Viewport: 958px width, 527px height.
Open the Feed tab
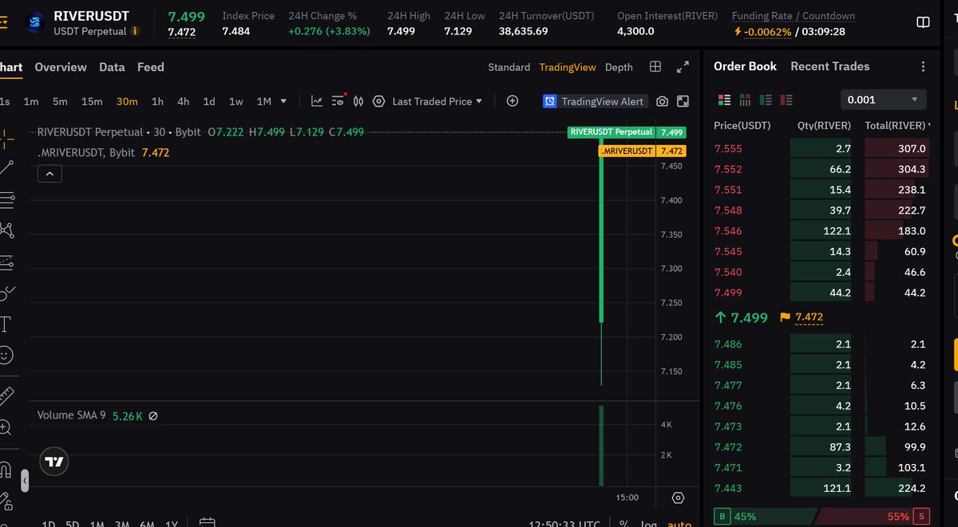(x=151, y=67)
